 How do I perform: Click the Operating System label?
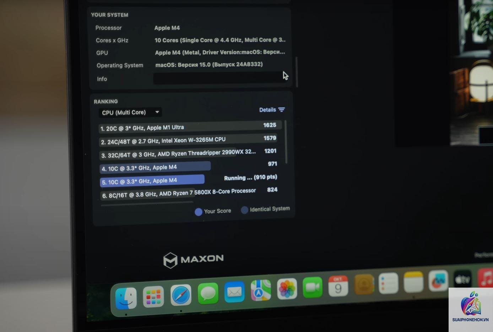click(120, 65)
